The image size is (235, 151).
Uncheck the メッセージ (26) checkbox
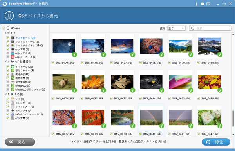tap(8, 66)
